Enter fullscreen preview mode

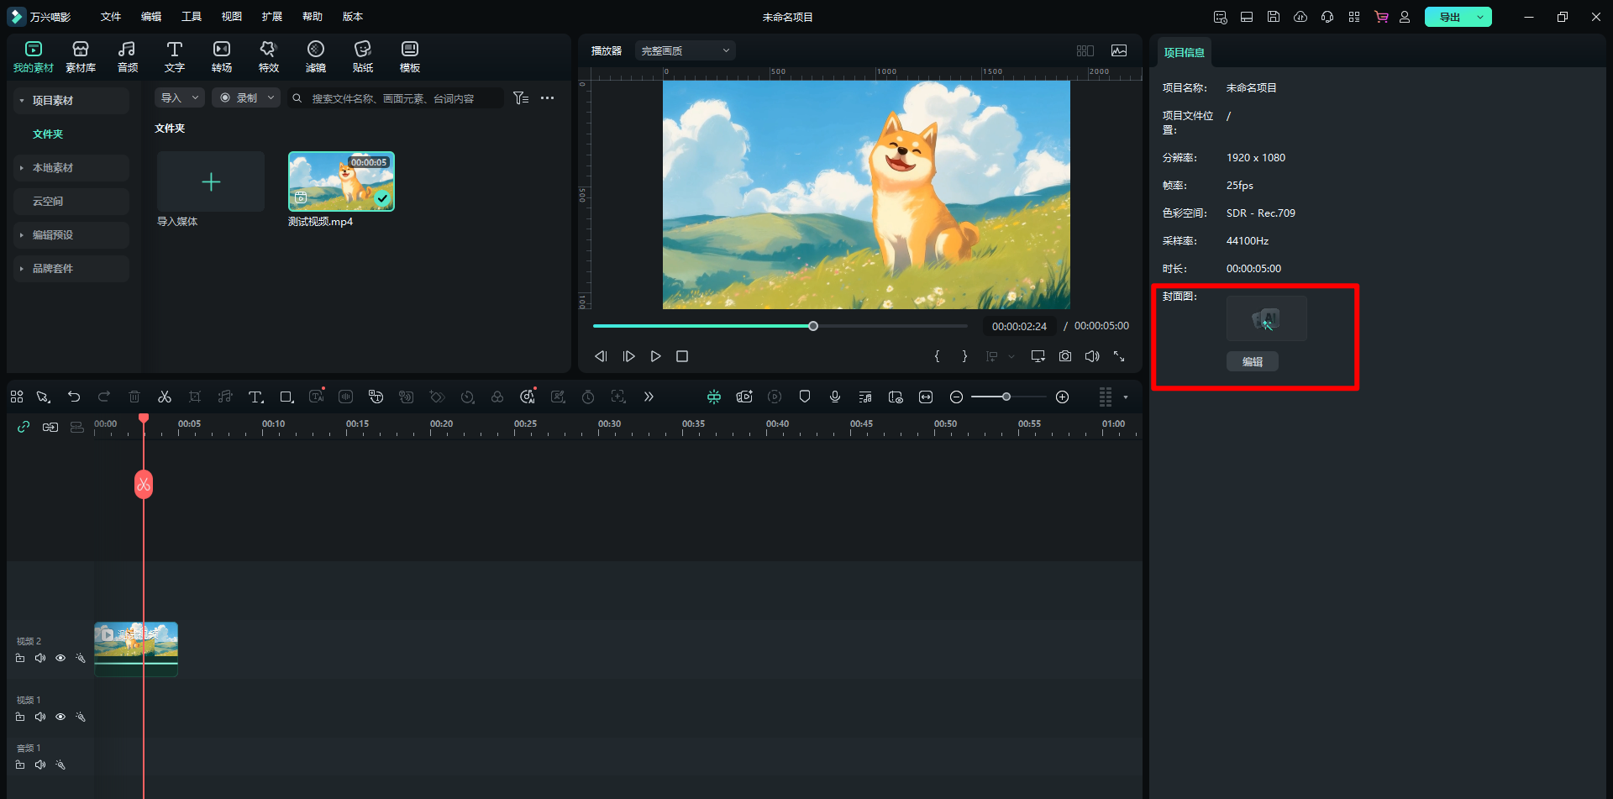[x=1119, y=356]
